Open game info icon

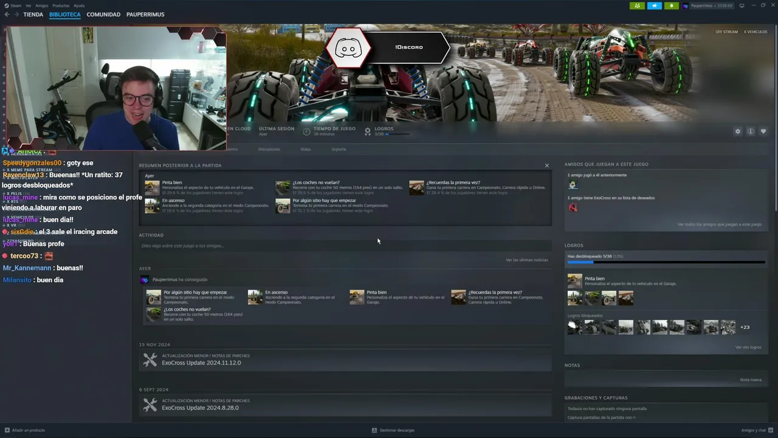751,131
